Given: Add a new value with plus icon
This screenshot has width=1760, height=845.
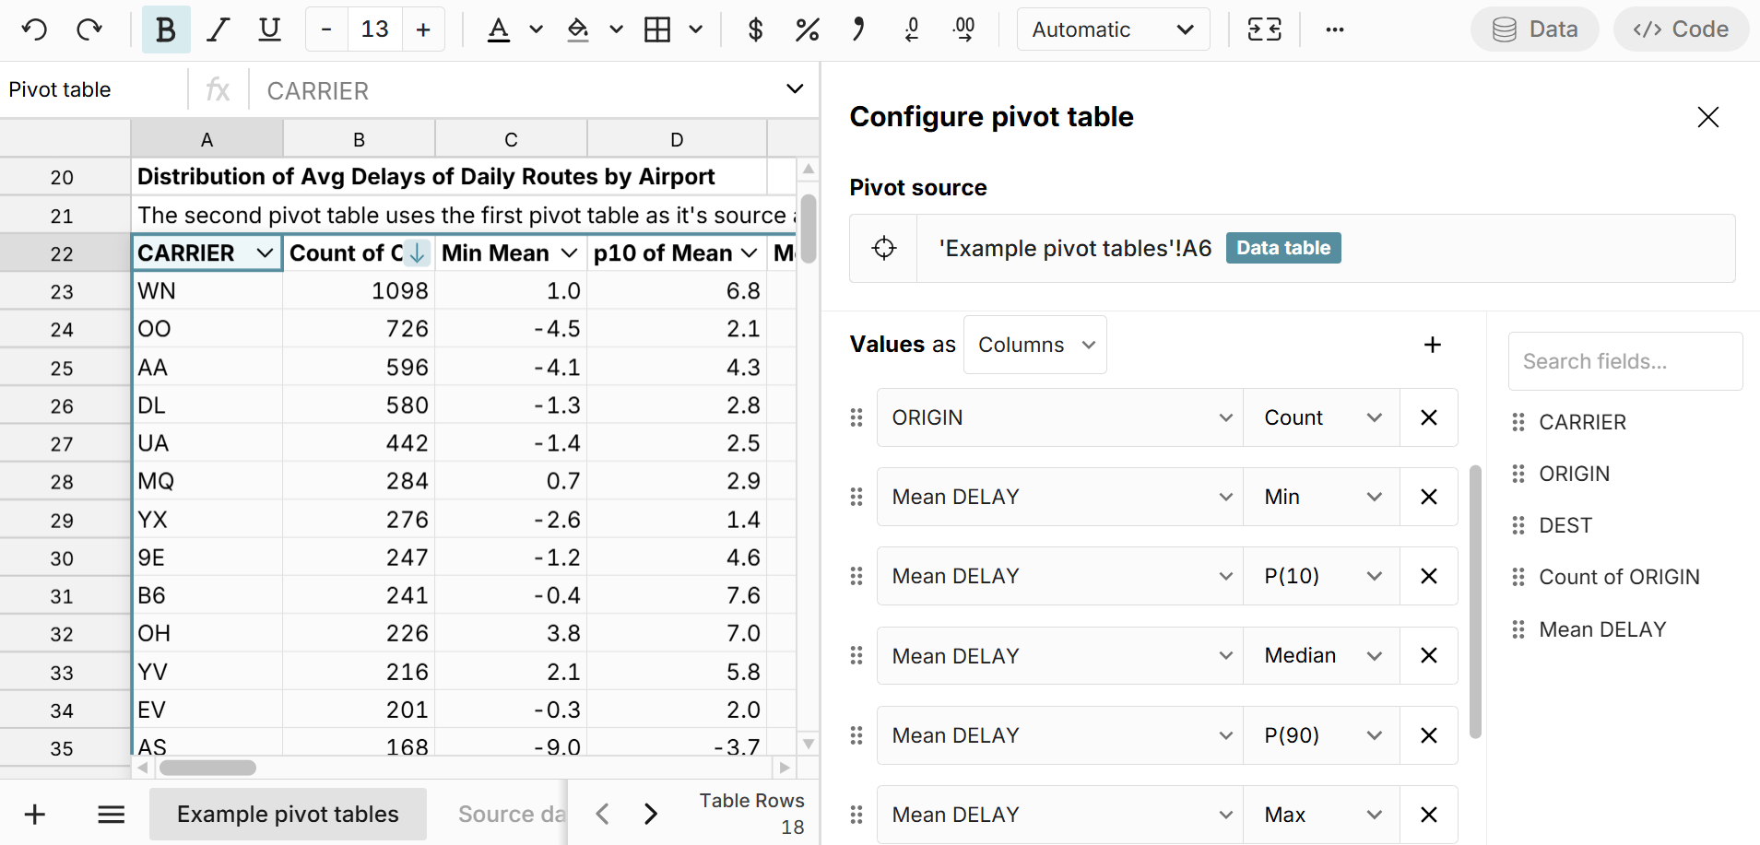Looking at the screenshot, I should pyautogui.click(x=1432, y=345).
